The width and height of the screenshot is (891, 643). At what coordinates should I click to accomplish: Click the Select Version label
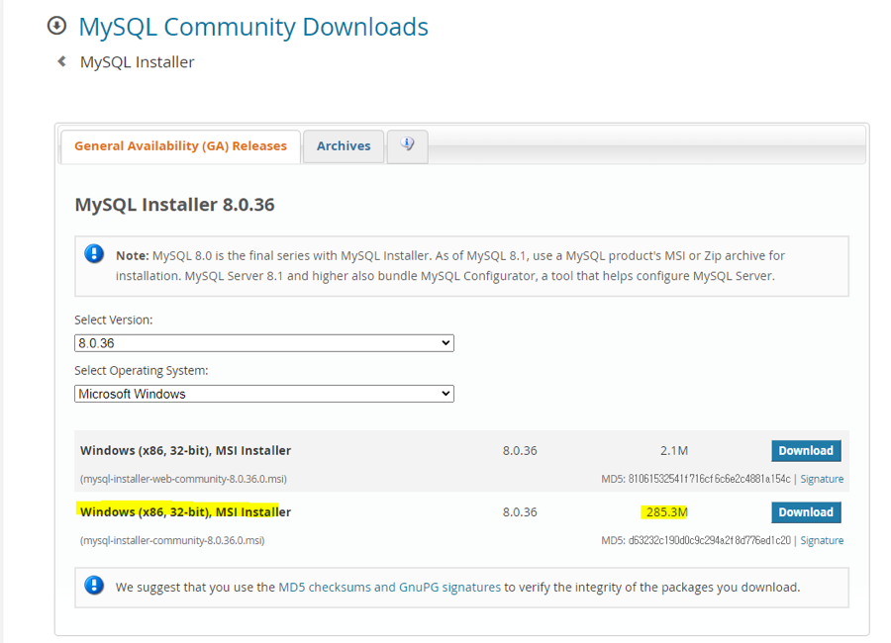pyautogui.click(x=114, y=320)
